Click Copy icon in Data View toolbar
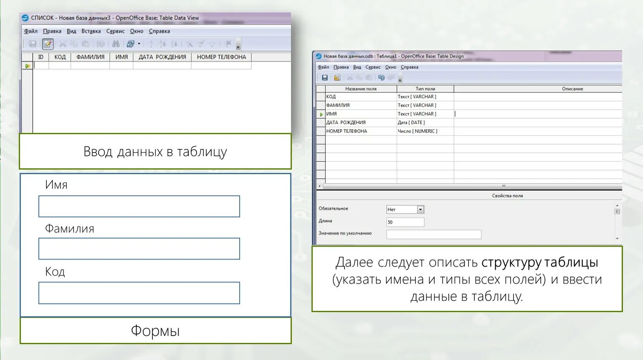 74,44
